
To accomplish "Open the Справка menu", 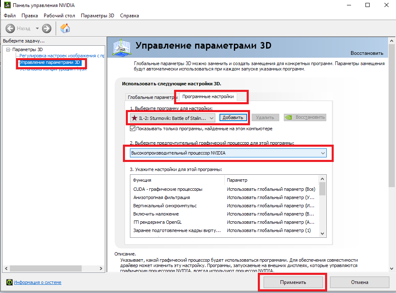I will click(x=129, y=16).
